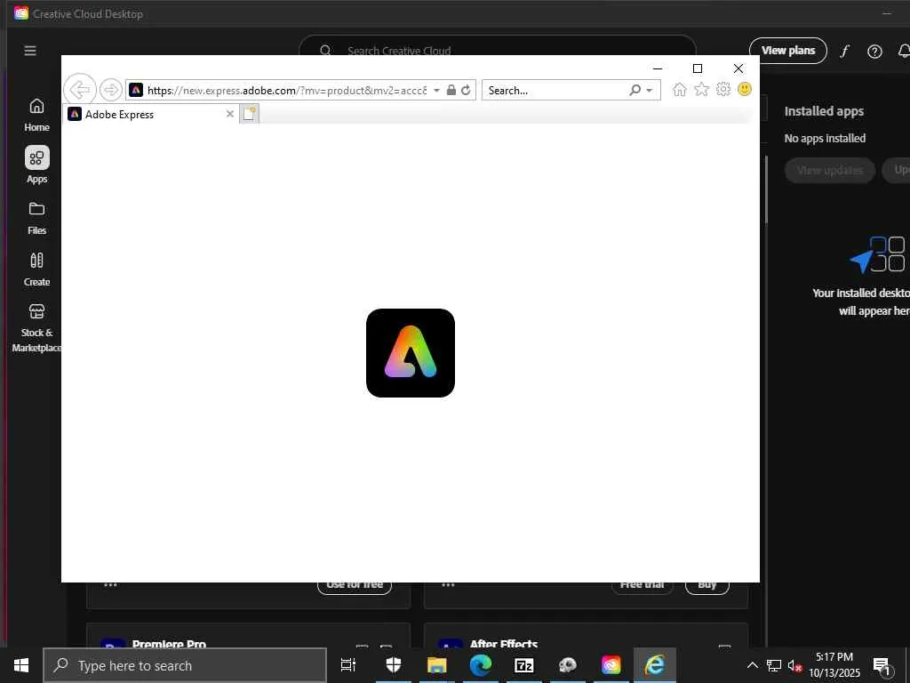Click the Windows Start button

coord(21,665)
